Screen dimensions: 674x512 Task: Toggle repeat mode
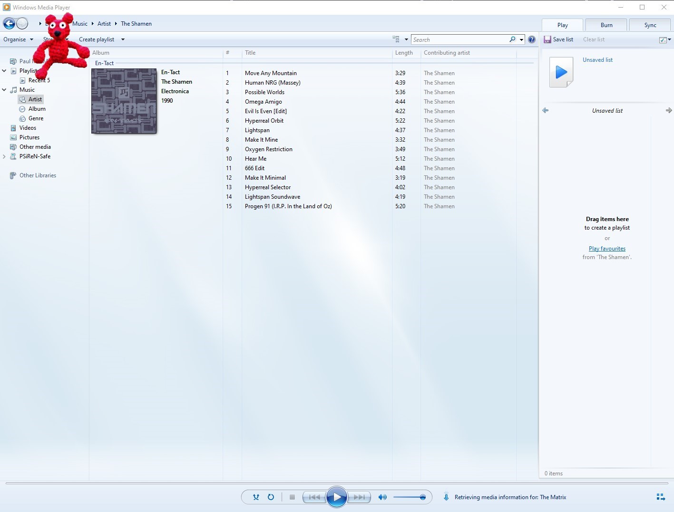pos(271,497)
